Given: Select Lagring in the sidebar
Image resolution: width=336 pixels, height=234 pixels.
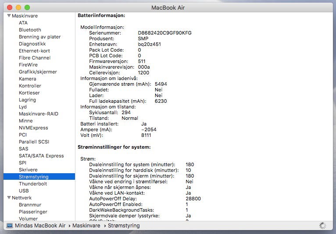Looking at the screenshot, I should point(27,100).
